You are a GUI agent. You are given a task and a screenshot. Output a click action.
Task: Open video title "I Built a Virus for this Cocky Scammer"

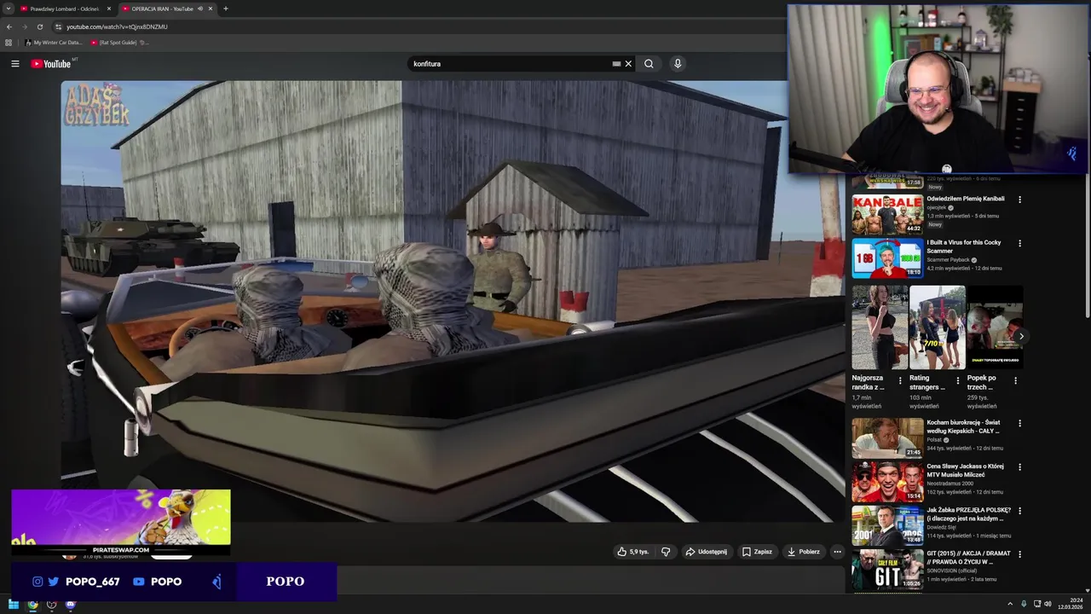coord(964,246)
